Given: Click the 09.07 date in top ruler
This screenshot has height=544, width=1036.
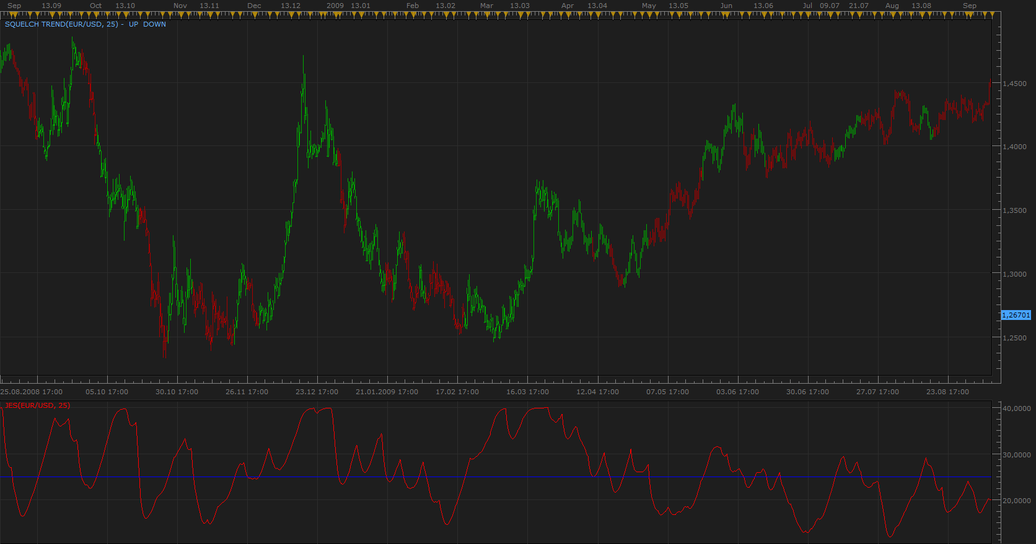Looking at the screenshot, I should click(x=830, y=6).
